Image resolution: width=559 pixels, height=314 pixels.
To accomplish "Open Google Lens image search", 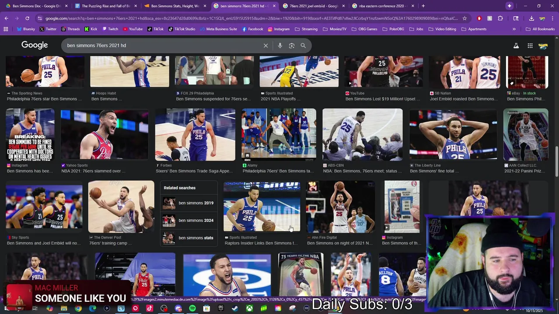I will [292, 45].
